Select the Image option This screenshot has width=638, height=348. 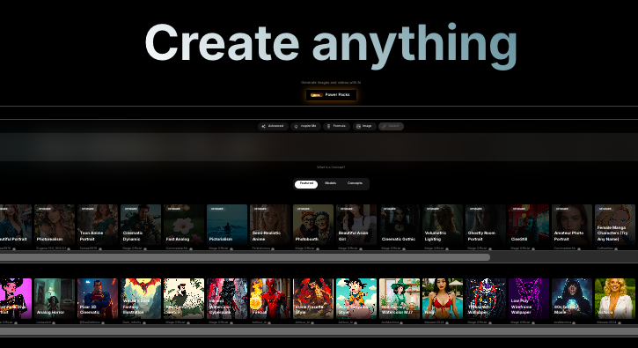(x=364, y=126)
